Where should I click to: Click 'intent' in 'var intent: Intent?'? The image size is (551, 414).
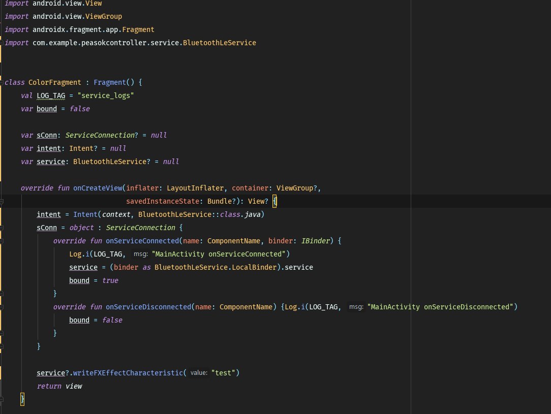[49, 148]
